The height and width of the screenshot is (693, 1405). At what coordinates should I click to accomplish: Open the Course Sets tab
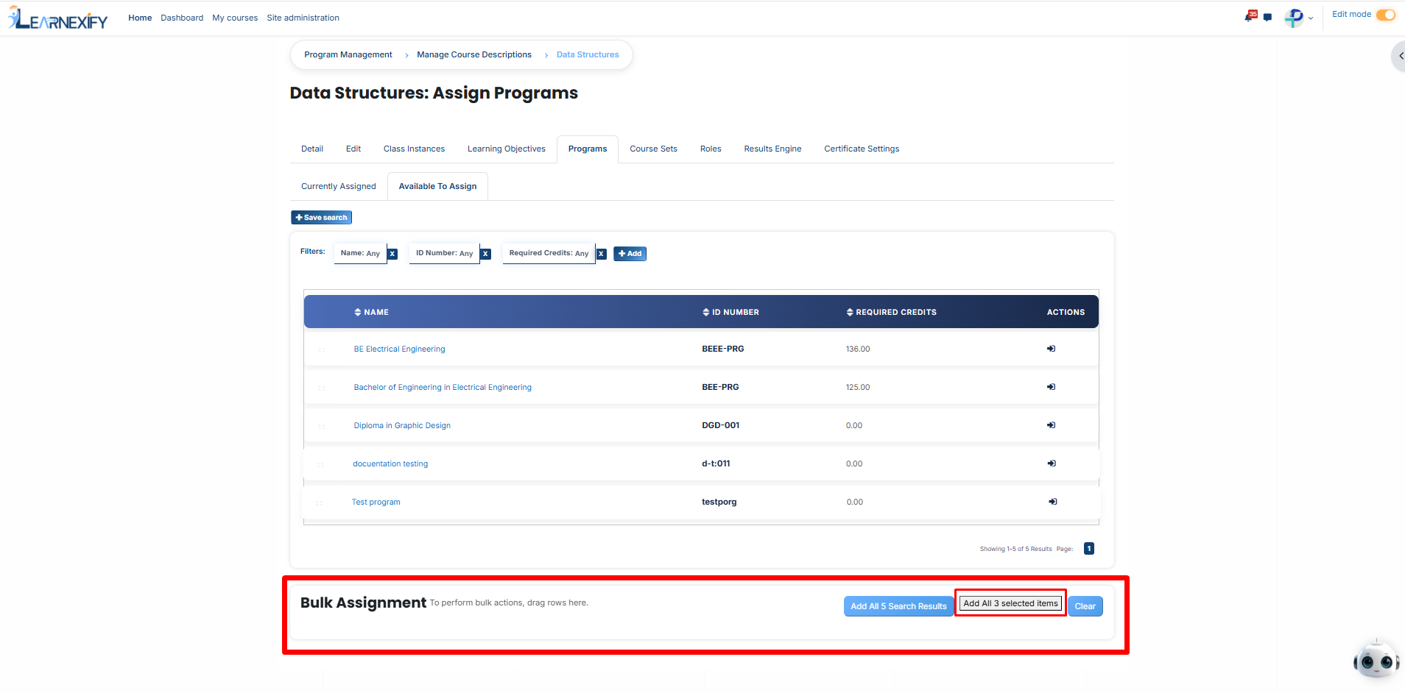coord(653,149)
